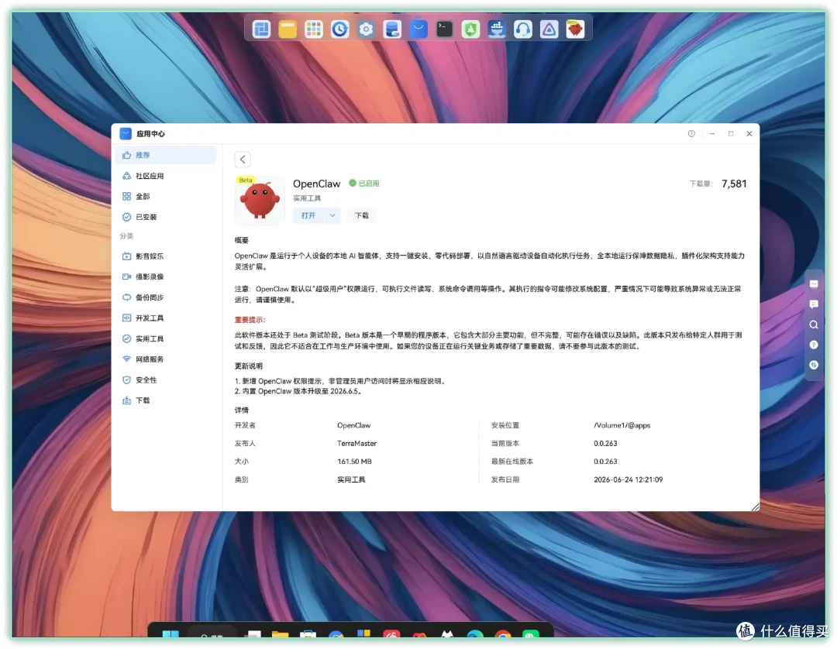Screen dimensions: 837x649
Task: Select 推荐 in the sidebar
Action: point(166,155)
